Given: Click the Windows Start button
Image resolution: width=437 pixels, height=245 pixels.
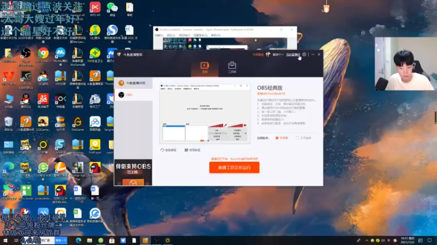Looking at the screenshot, I should pyautogui.click(x=5, y=241).
